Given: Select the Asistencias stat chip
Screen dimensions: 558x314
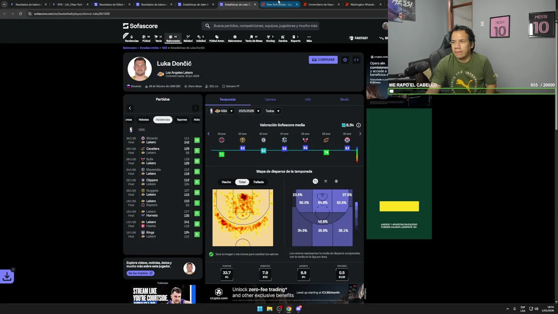Looking at the screenshot, I should (x=163, y=119).
